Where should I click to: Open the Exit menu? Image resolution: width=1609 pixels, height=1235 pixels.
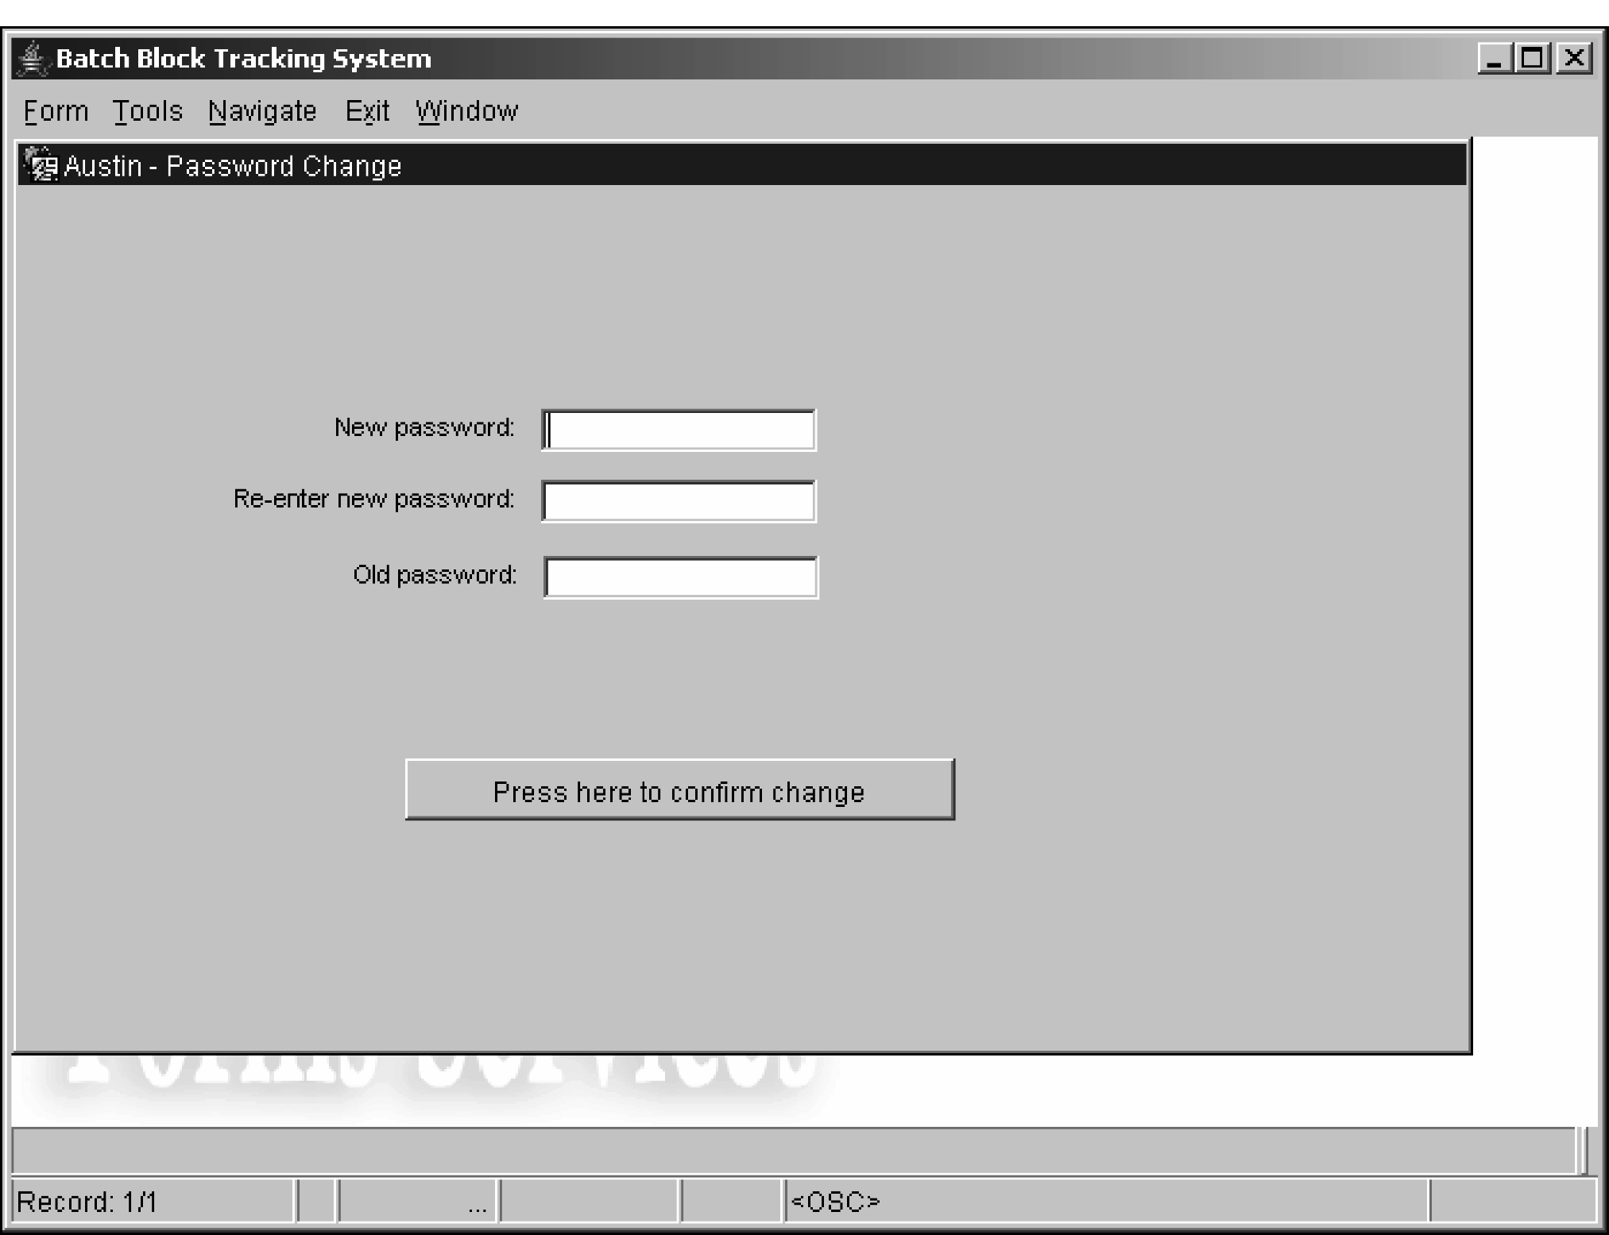click(x=367, y=111)
